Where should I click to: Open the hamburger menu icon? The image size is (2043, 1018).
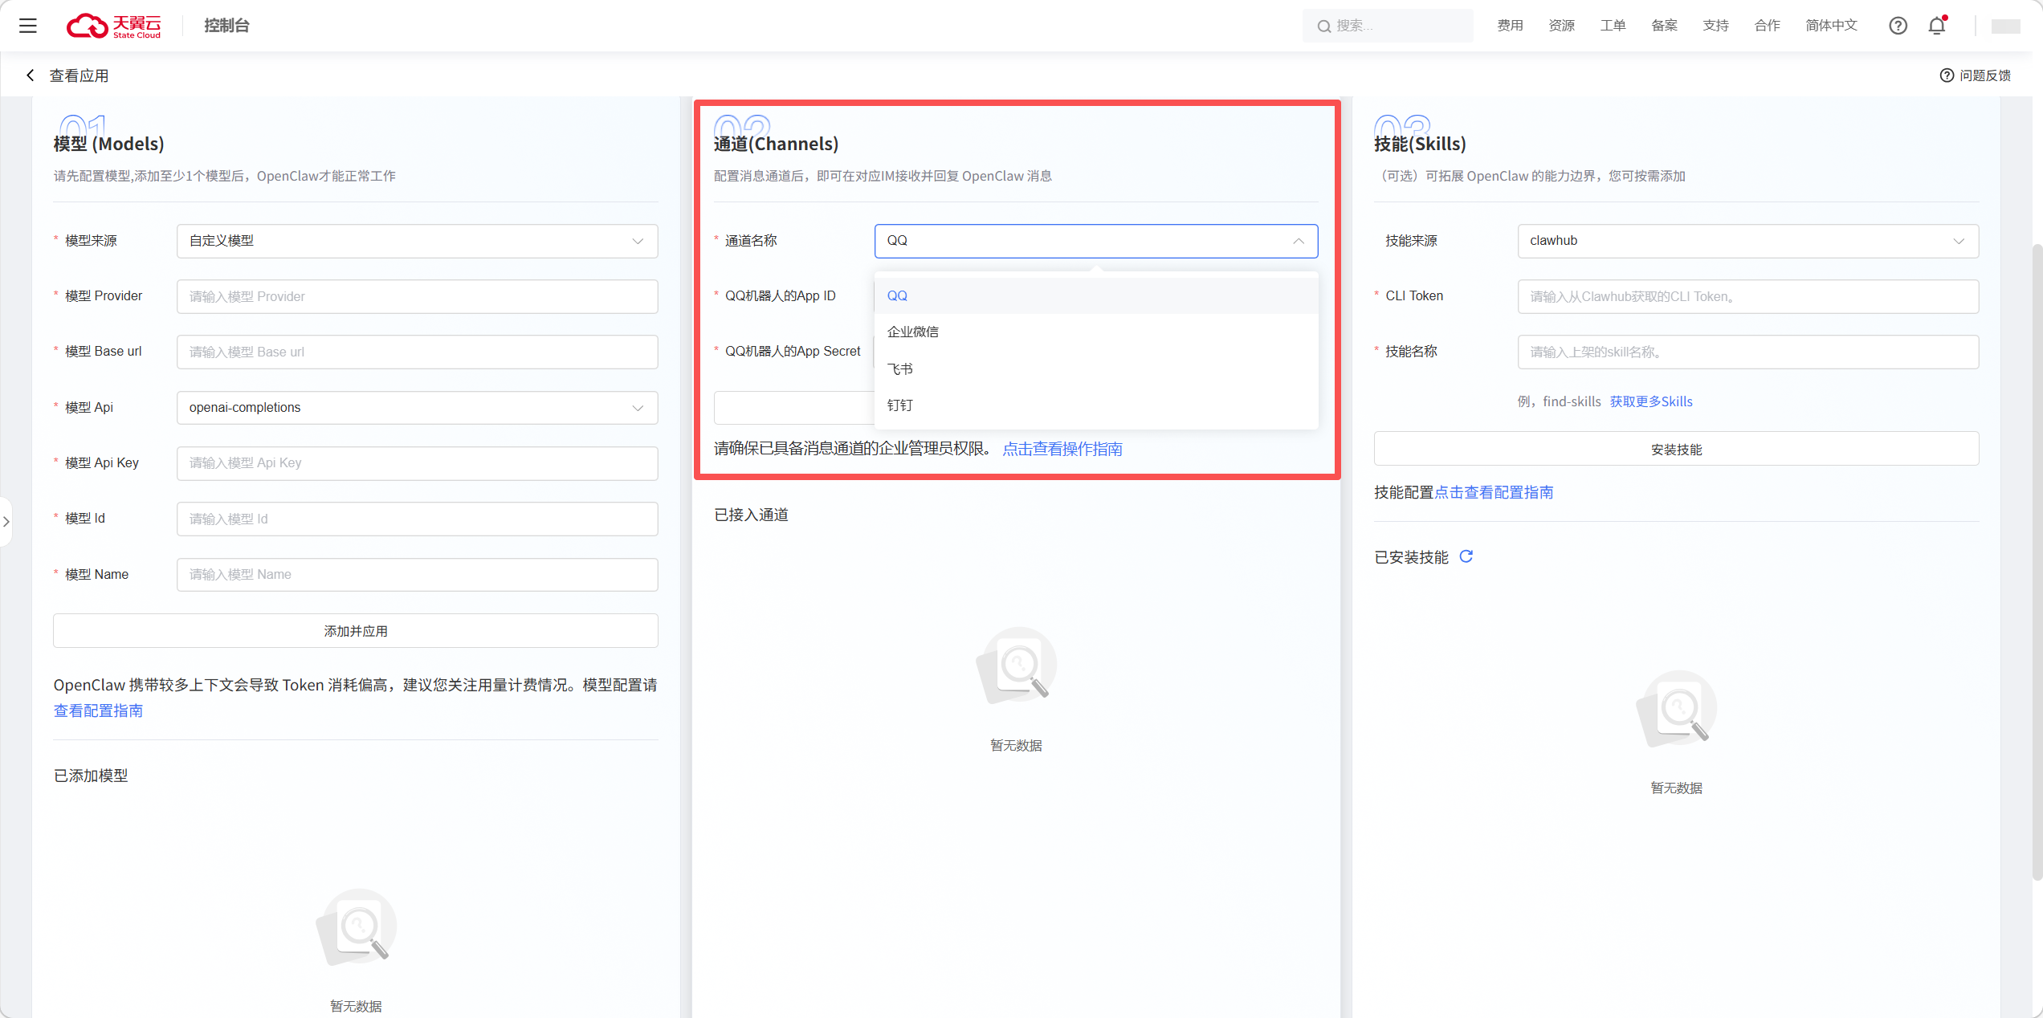click(x=28, y=26)
